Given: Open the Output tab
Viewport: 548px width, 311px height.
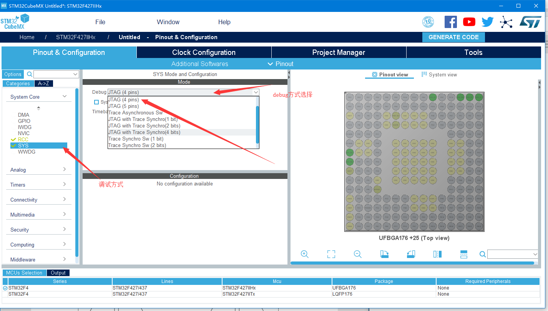Looking at the screenshot, I should coord(58,273).
